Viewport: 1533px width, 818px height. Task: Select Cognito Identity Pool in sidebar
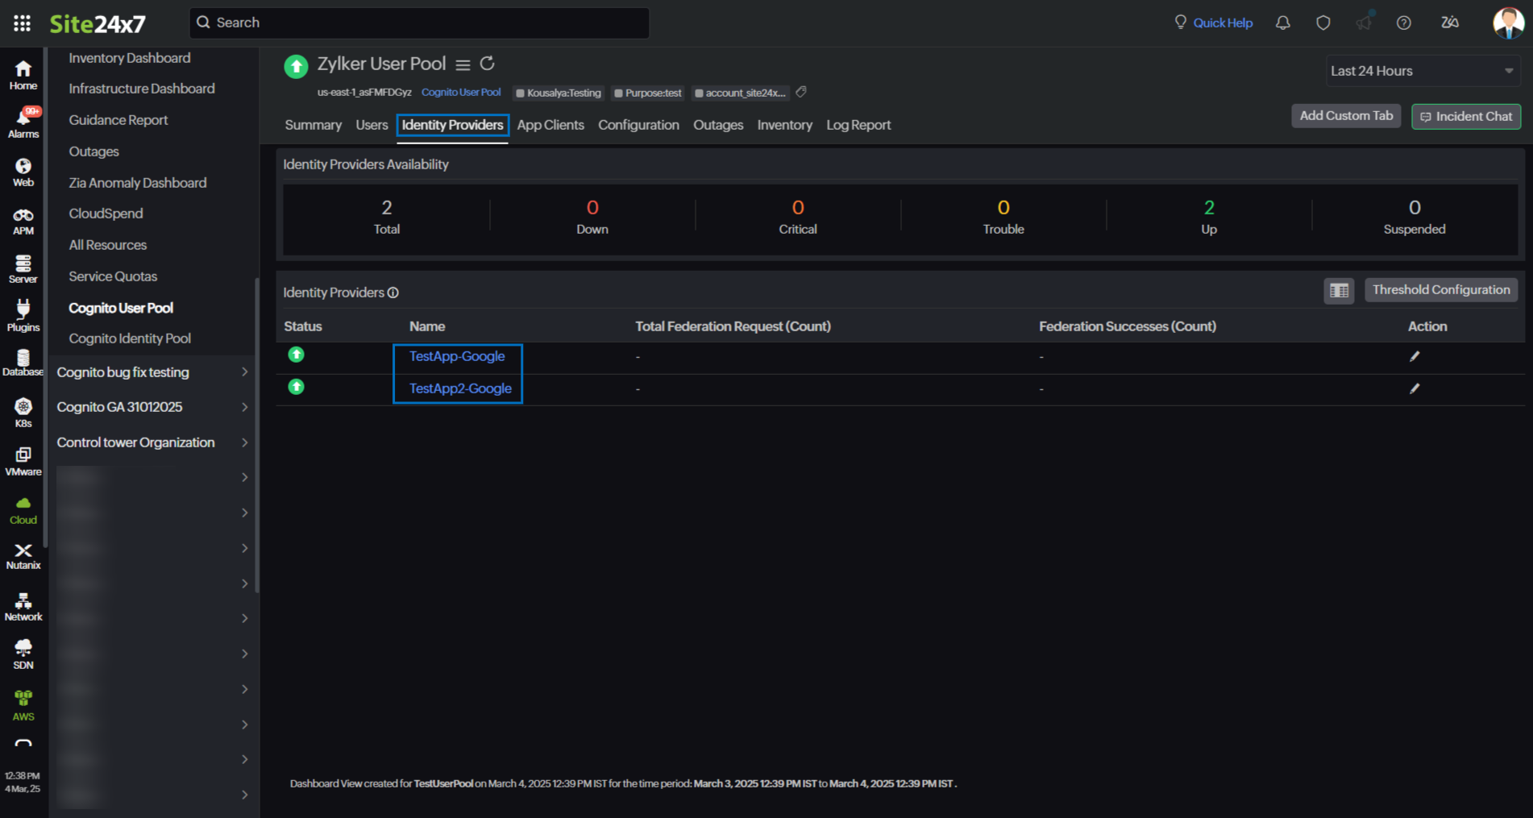(130, 338)
